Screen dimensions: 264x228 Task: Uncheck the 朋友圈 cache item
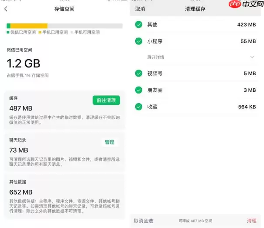[x=139, y=90]
